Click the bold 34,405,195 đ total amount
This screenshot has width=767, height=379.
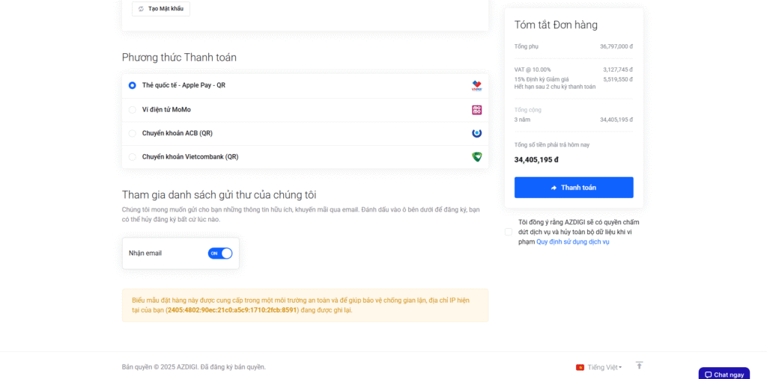coord(536,159)
